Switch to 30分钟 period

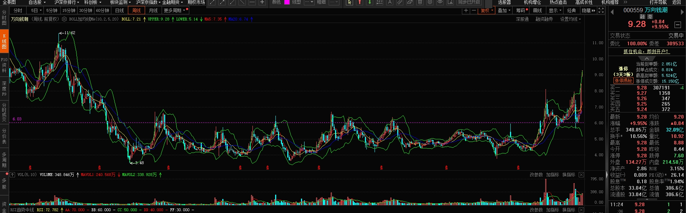click(x=85, y=10)
